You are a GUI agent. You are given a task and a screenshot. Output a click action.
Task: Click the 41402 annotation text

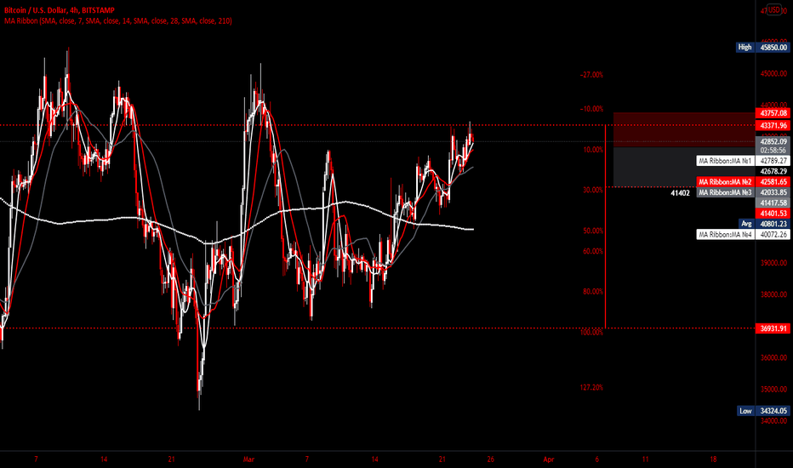point(680,193)
